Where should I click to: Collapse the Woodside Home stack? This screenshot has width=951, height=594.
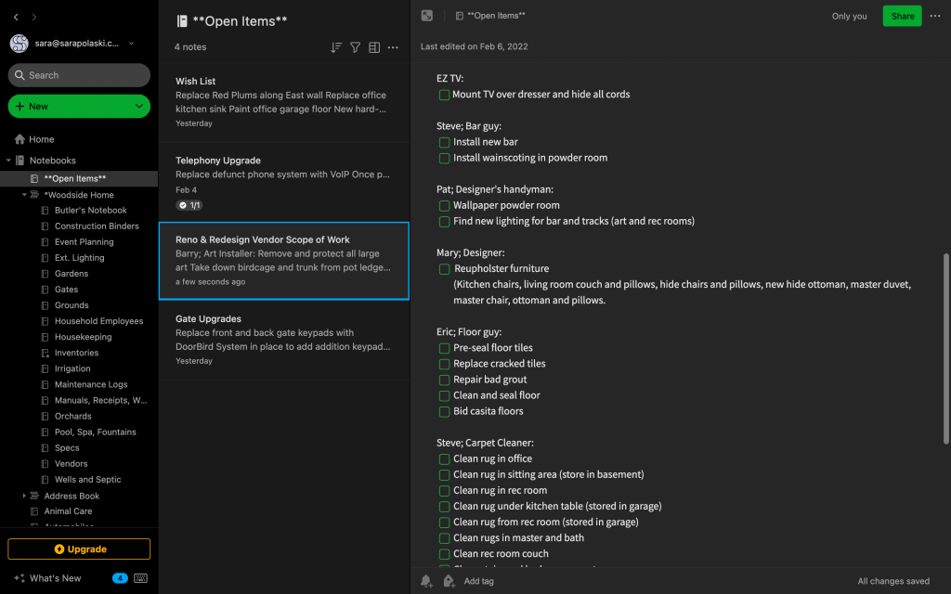point(25,195)
